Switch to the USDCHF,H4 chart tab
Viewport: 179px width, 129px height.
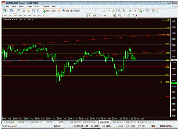pyautogui.click(x=23, y=122)
